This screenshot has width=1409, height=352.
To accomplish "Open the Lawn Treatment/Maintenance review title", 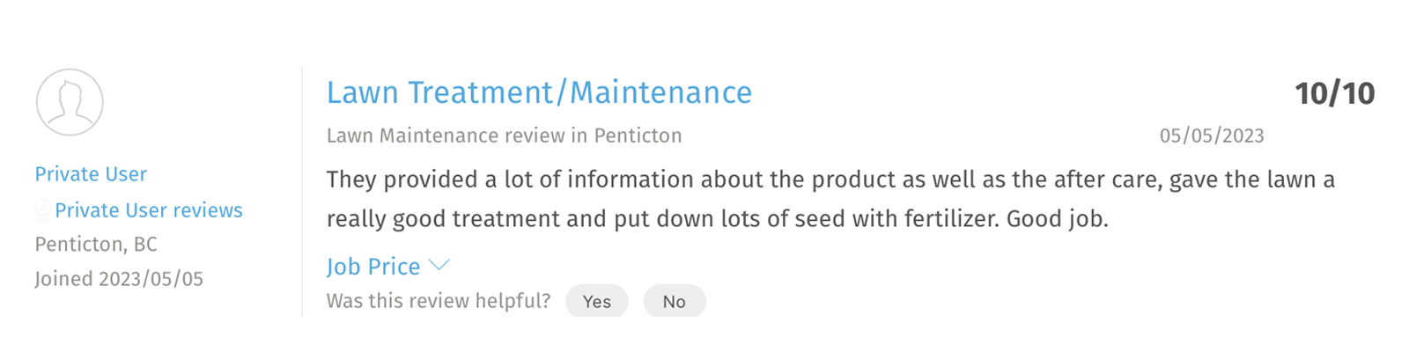I will click(539, 92).
